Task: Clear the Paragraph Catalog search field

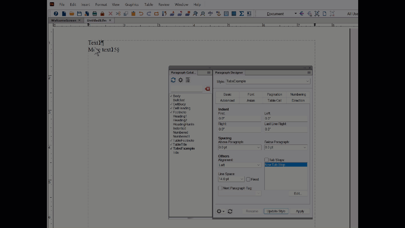Action: [x=207, y=89]
